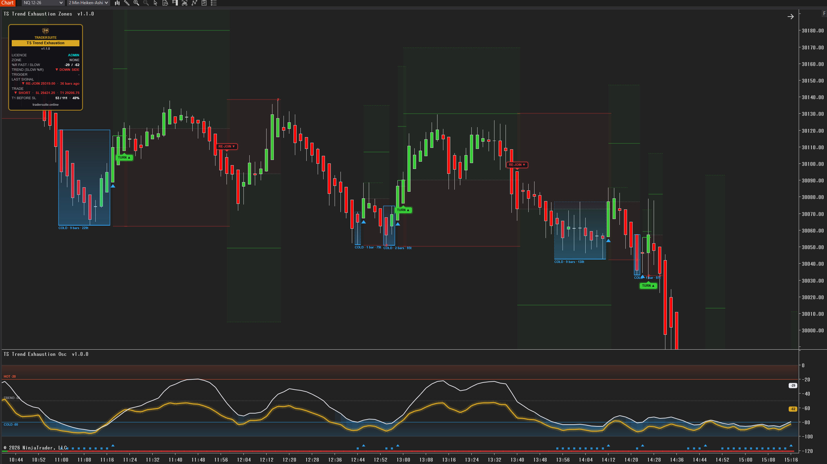Click the 13:00 time axis label

403,460
